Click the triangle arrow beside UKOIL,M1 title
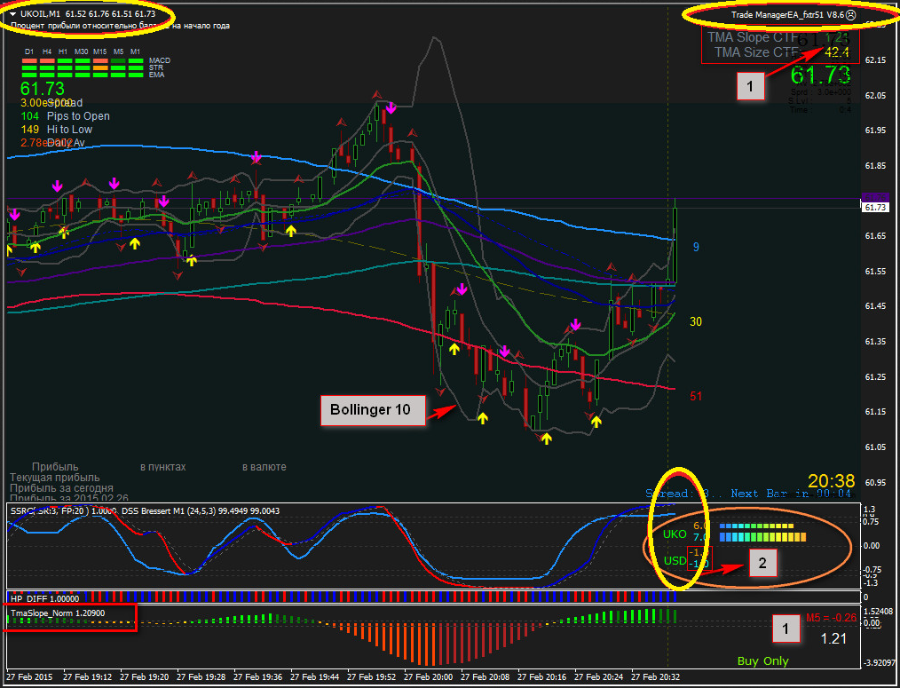This screenshot has height=688, width=900. coord(13,14)
